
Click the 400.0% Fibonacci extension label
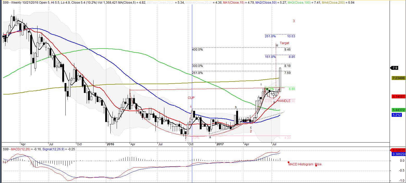(x=197, y=50)
